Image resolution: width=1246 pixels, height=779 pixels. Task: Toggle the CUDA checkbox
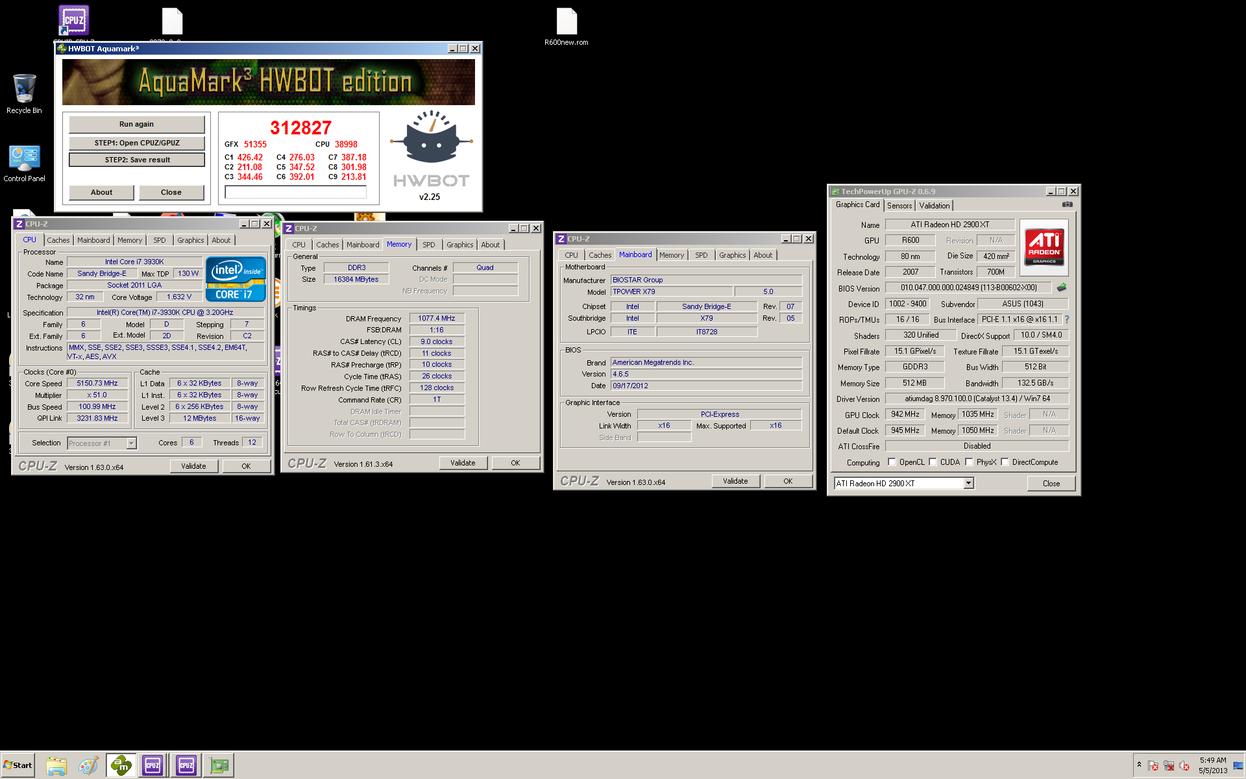pyautogui.click(x=933, y=462)
